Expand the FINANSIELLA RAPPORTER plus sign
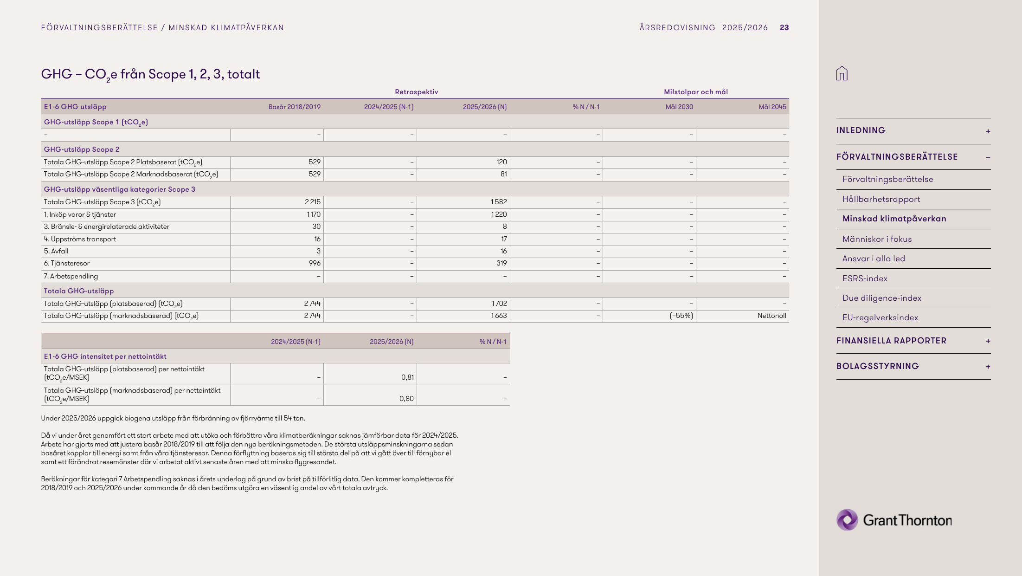Viewport: 1022px width, 576px height. pyautogui.click(x=988, y=341)
